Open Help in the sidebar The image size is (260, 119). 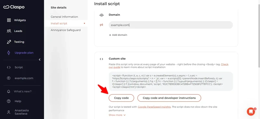pyautogui.click(x=18, y=101)
